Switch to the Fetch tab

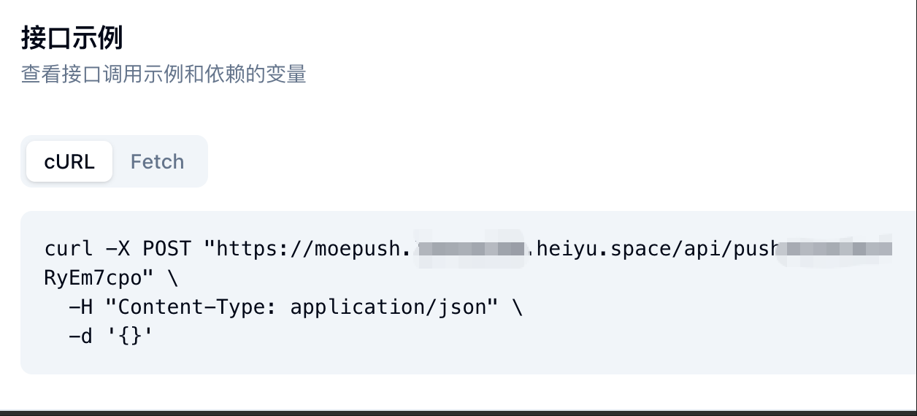tap(157, 161)
